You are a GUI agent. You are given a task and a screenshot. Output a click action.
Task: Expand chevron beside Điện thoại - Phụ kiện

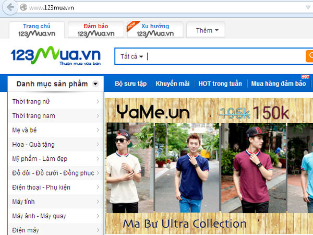[x=98, y=187]
